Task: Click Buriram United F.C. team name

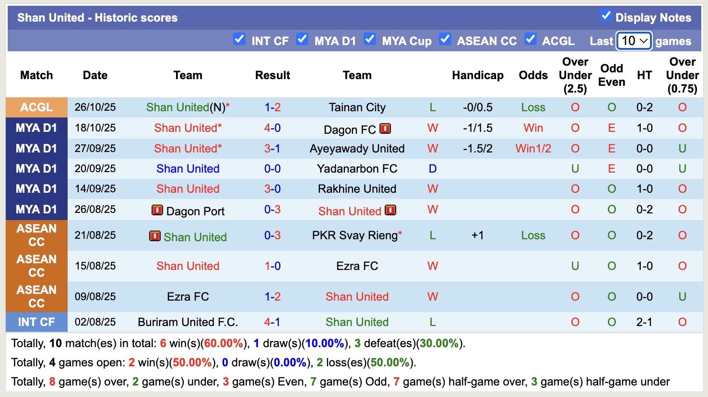Action: tap(188, 322)
